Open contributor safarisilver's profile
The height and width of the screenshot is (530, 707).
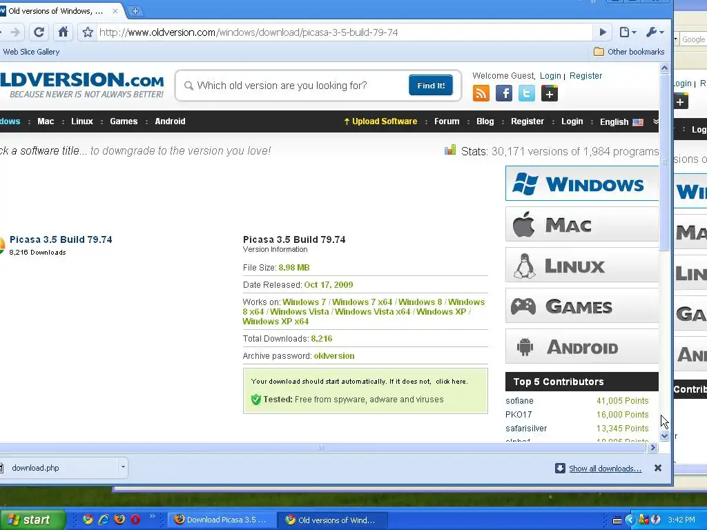526,428
